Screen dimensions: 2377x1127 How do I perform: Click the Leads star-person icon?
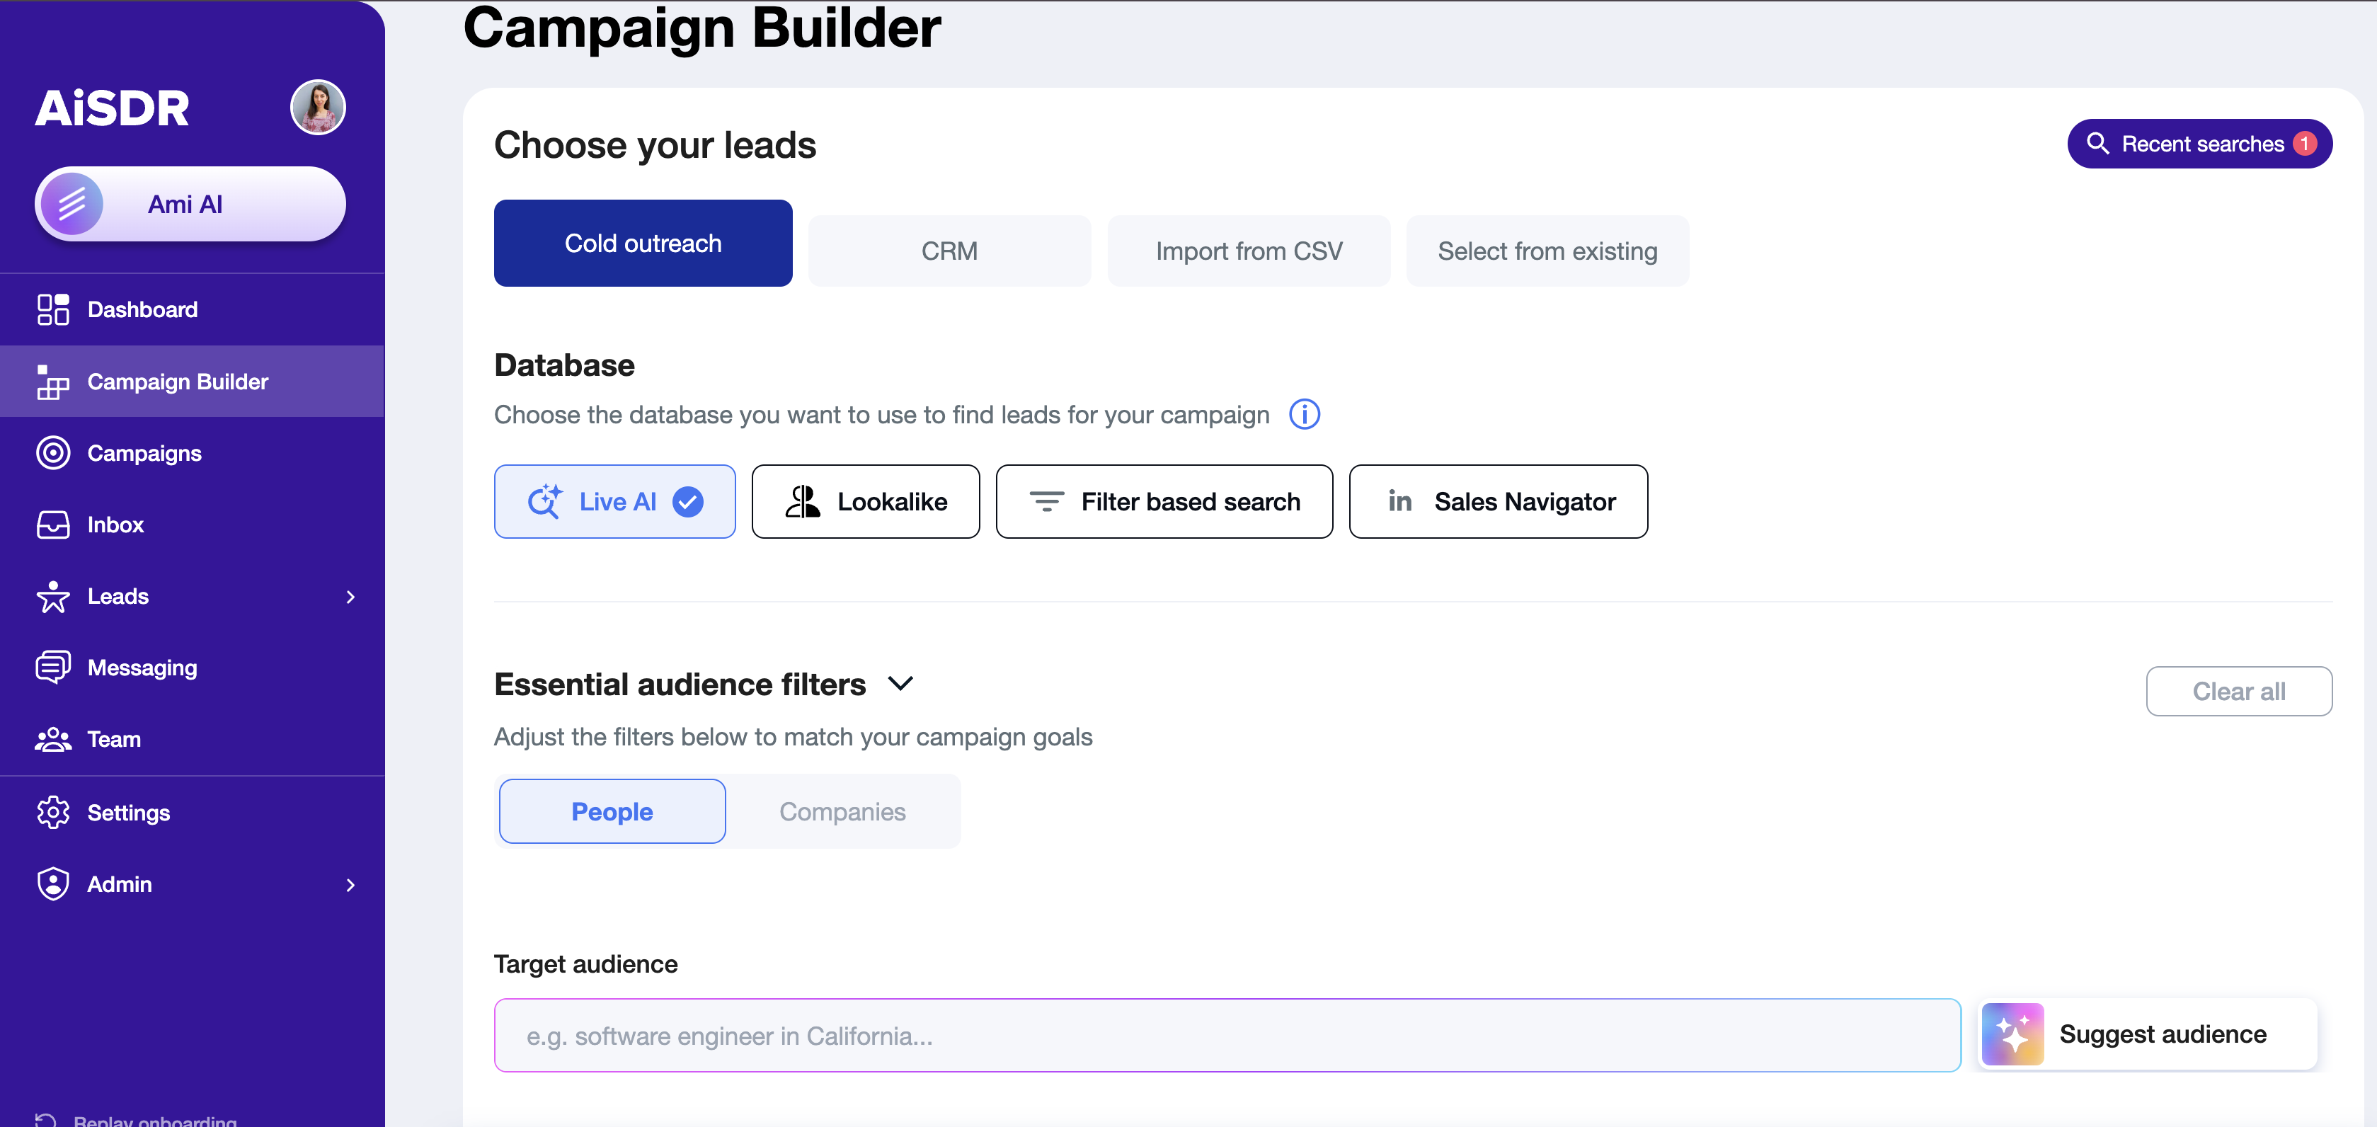pyautogui.click(x=52, y=596)
